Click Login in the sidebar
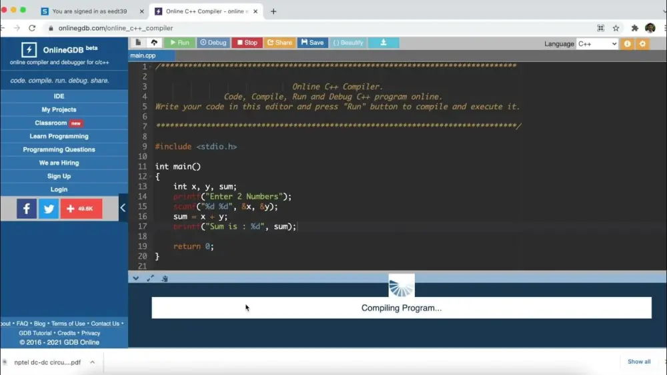This screenshot has width=667, height=375. 59,190
